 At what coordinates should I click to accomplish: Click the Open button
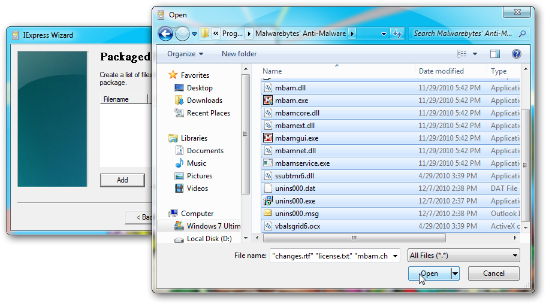(x=429, y=273)
